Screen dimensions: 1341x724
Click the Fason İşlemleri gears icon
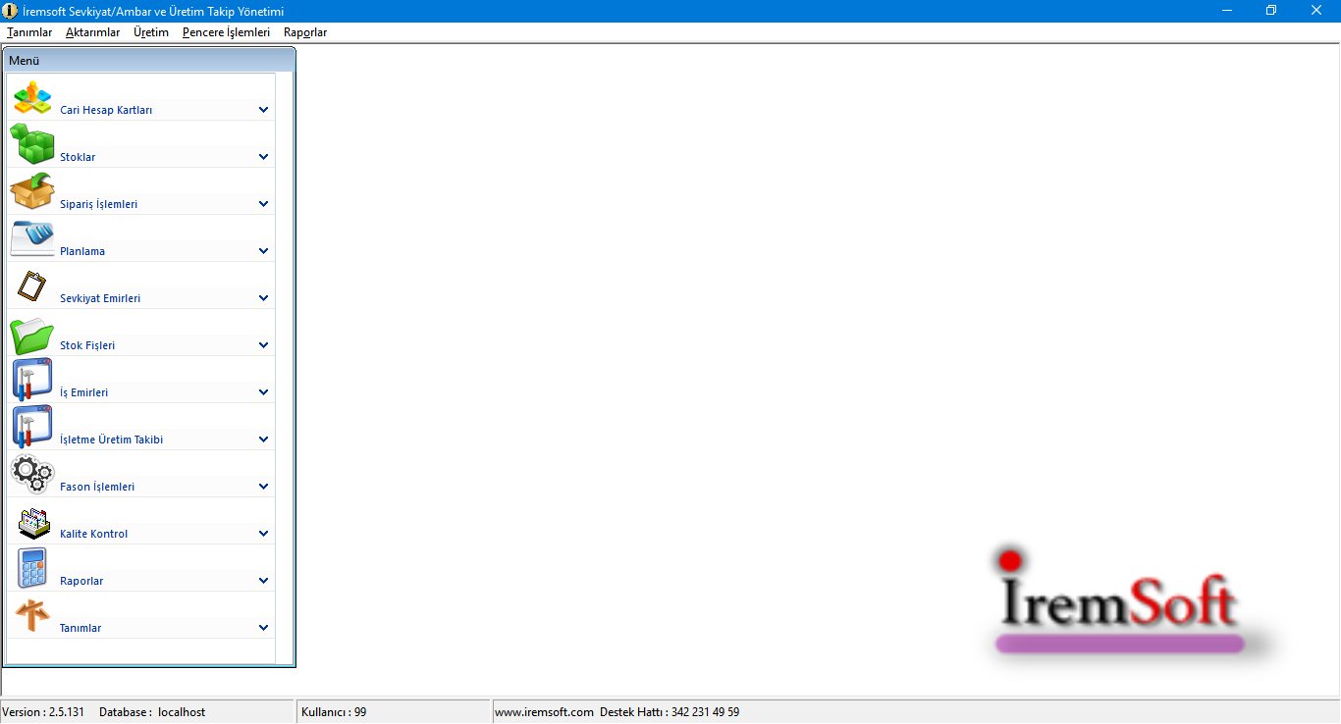pos(32,474)
